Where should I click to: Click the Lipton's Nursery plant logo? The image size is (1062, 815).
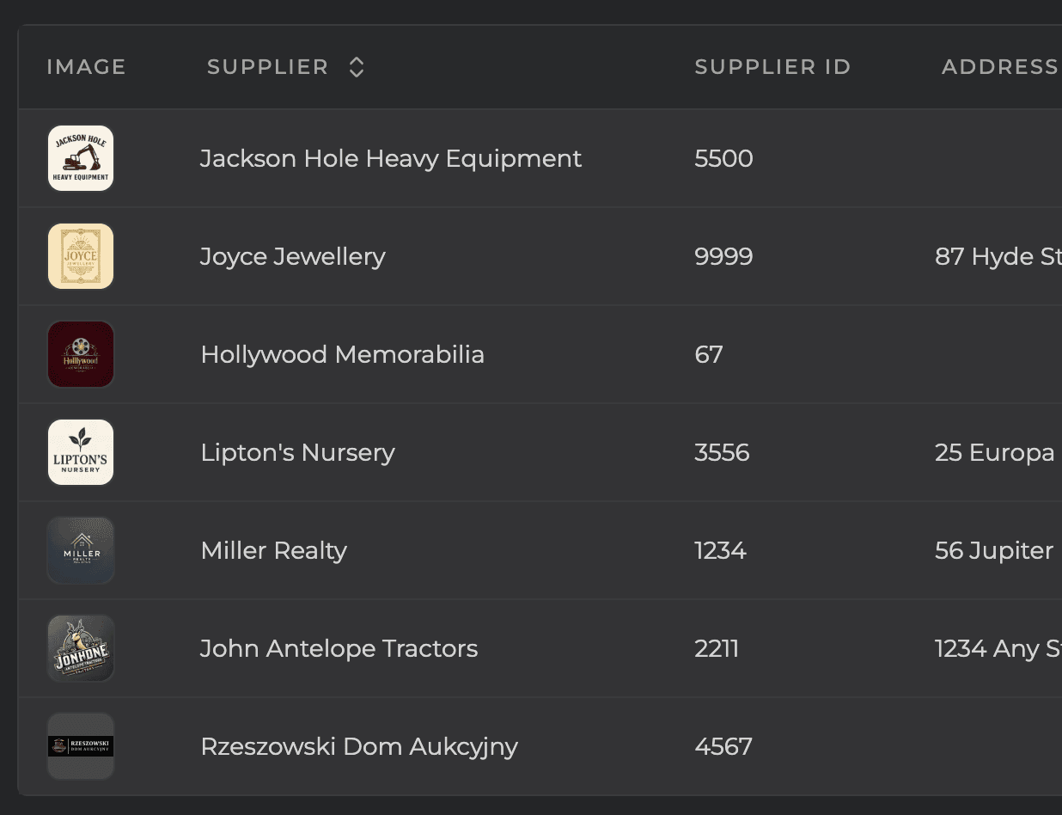pos(80,451)
